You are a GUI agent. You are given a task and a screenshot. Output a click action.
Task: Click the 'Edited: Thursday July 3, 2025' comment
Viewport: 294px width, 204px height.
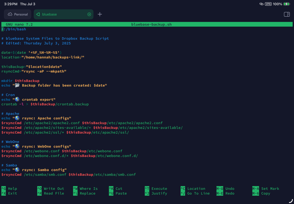point(36,43)
